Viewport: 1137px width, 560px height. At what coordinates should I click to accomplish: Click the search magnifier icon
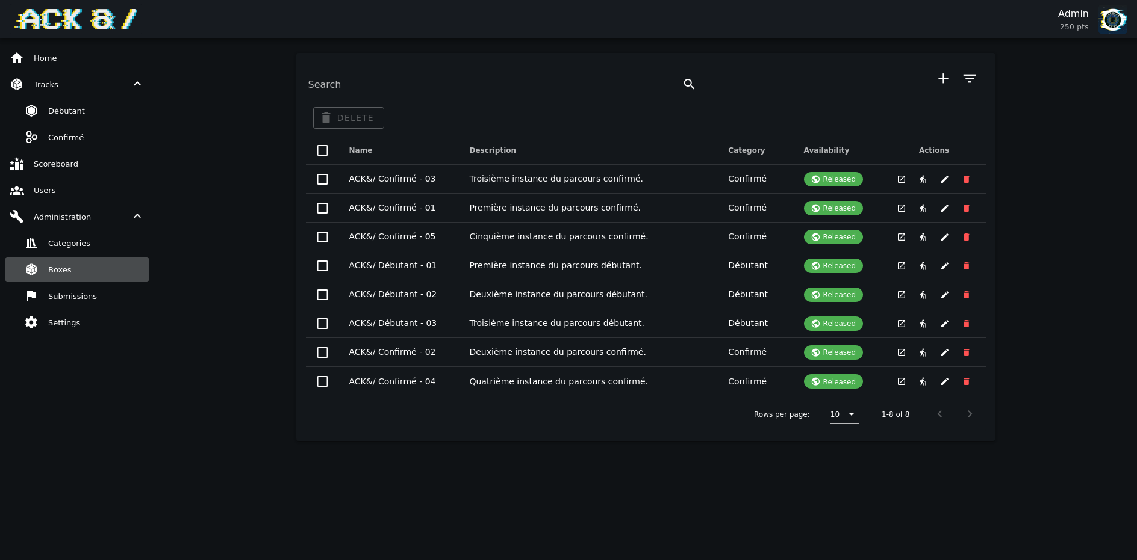click(689, 84)
